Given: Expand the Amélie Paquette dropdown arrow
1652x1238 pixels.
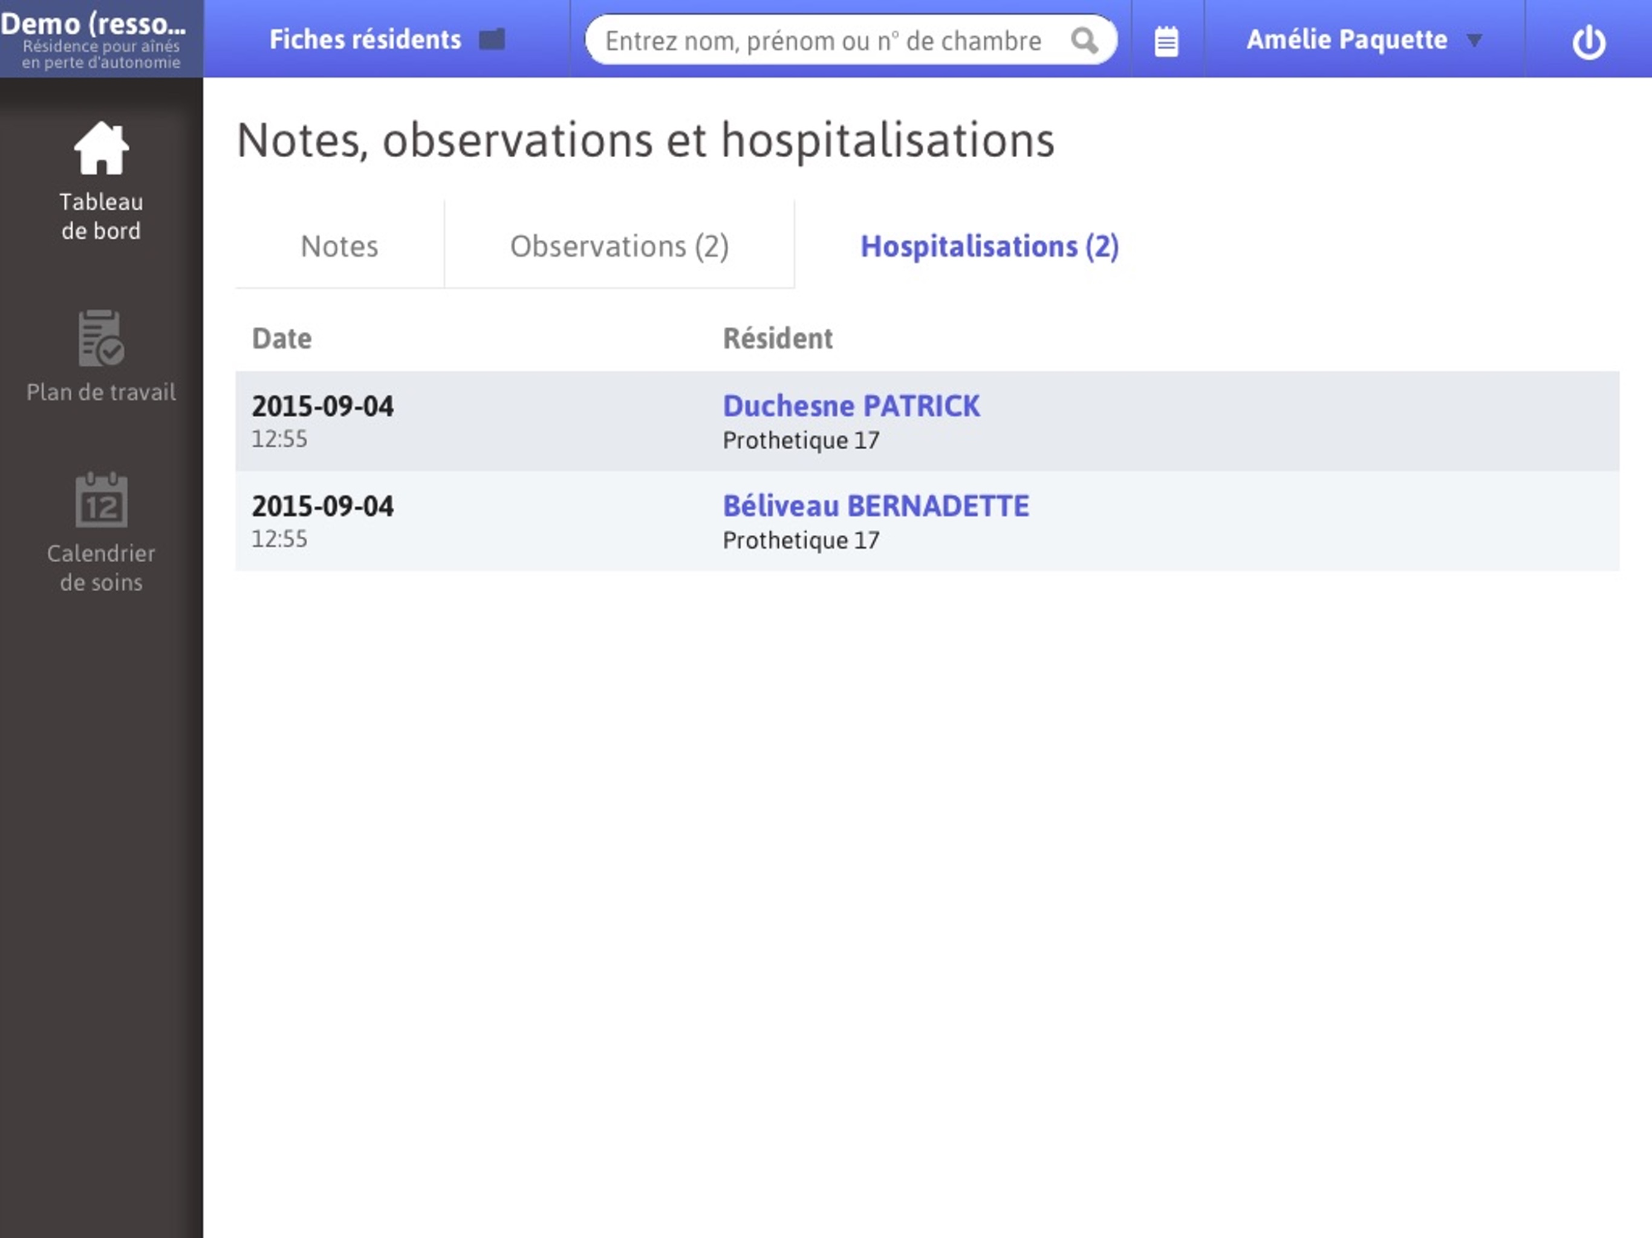Looking at the screenshot, I should click(x=1474, y=41).
